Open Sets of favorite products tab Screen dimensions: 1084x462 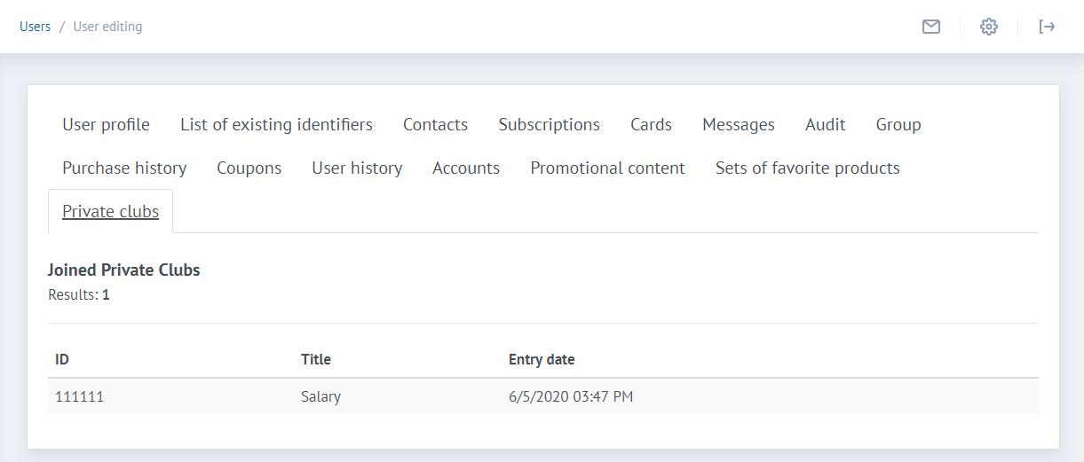point(807,168)
